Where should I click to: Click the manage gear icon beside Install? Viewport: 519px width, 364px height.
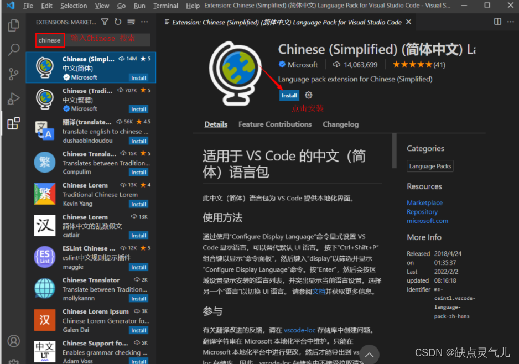[x=309, y=95]
